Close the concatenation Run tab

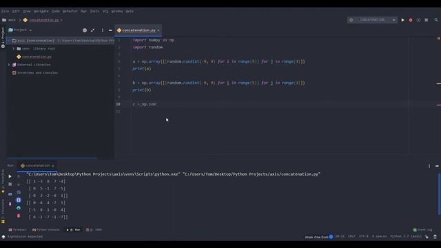click(x=53, y=166)
